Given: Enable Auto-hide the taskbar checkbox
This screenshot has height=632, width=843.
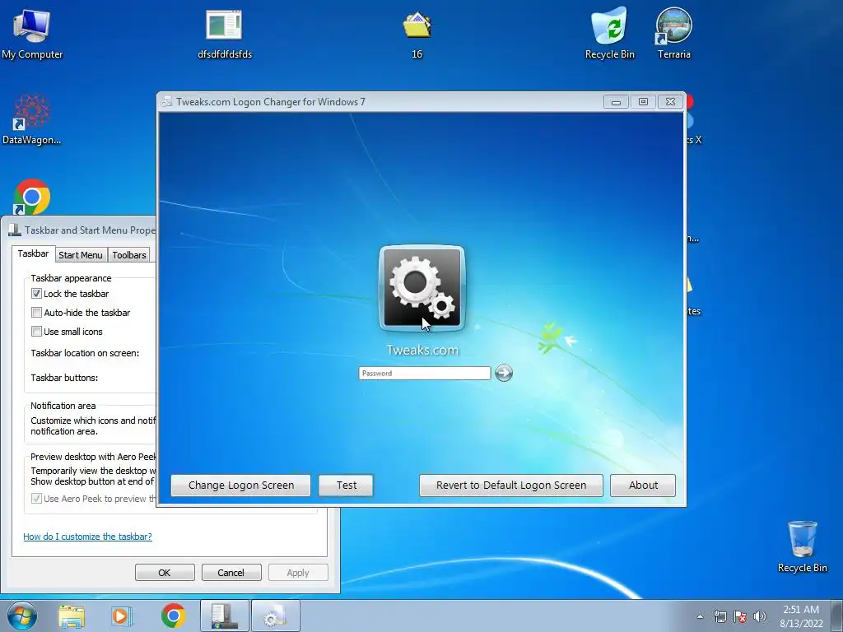Looking at the screenshot, I should click(36, 312).
